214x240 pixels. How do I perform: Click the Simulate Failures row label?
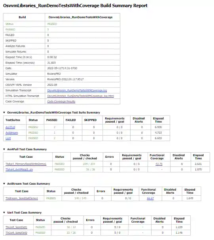[x=16, y=51]
